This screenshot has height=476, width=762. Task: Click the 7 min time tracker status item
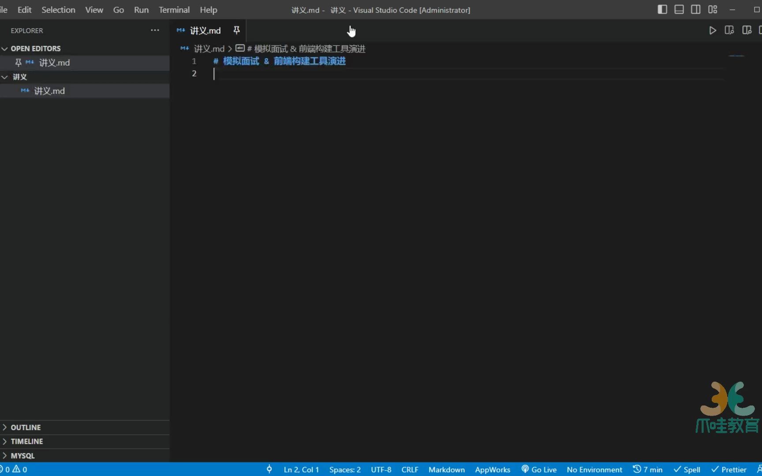click(647, 469)
